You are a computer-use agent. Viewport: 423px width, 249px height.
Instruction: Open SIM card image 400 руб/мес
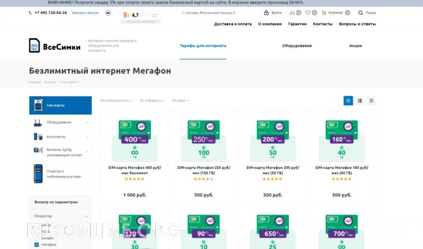pyautogui.click(x=135, y=141)
